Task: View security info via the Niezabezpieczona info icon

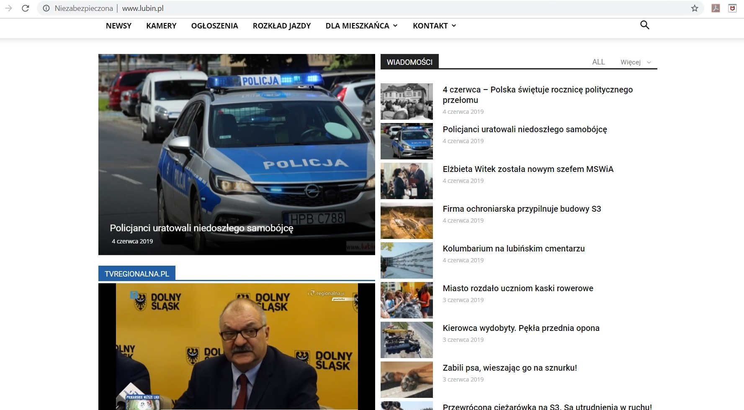Action: pos(46,8)
